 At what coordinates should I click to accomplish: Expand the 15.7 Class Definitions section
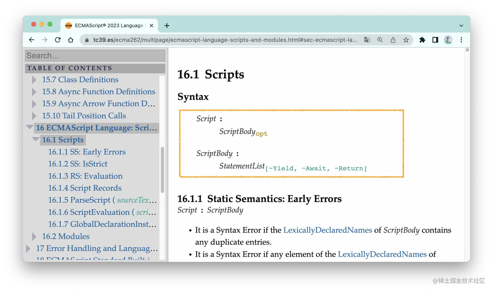34,79
